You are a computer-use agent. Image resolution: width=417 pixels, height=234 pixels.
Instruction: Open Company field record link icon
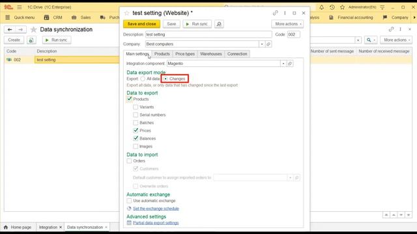pyautogui.click(x=268, y=44)
